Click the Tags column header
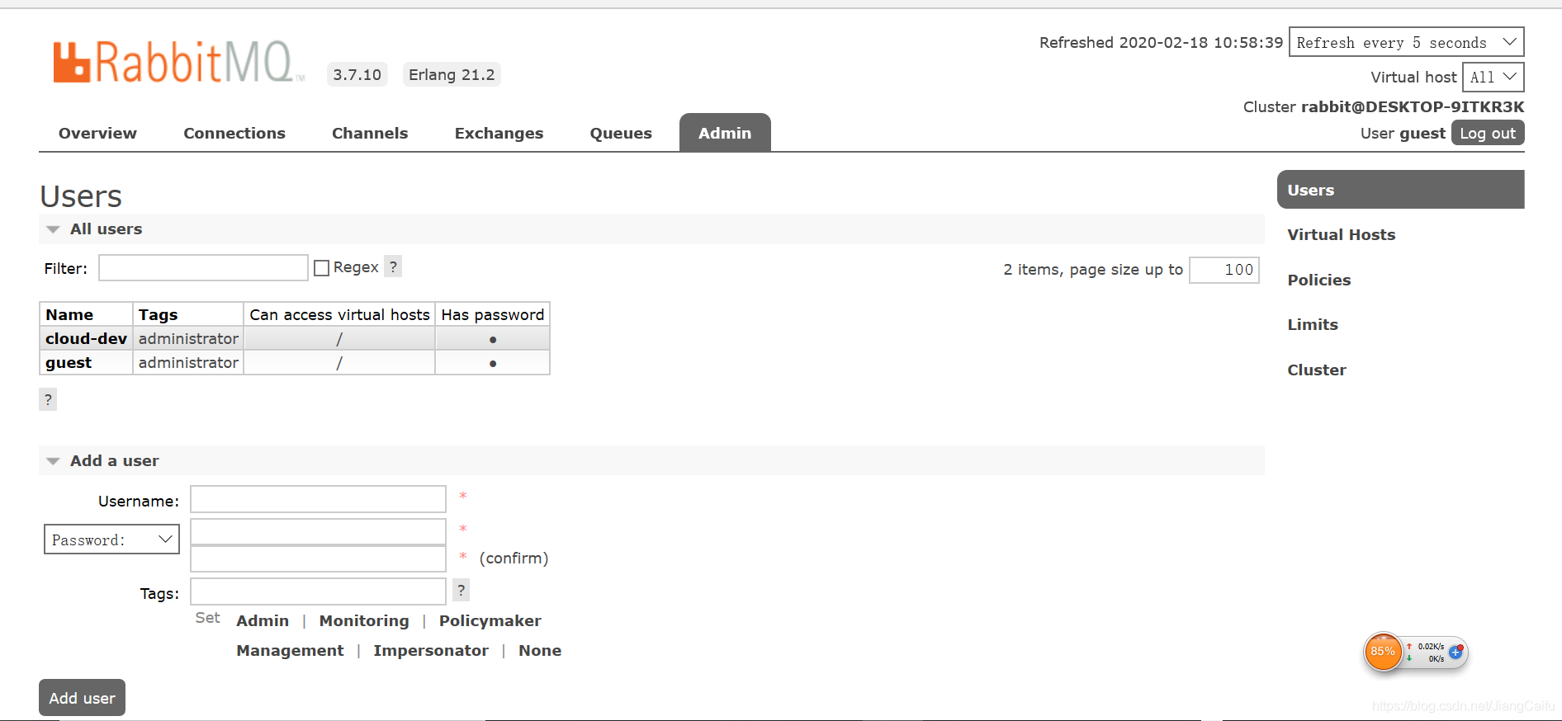Screen dimensions: 1562x721 pyautogui.click(x=188, y=314)
